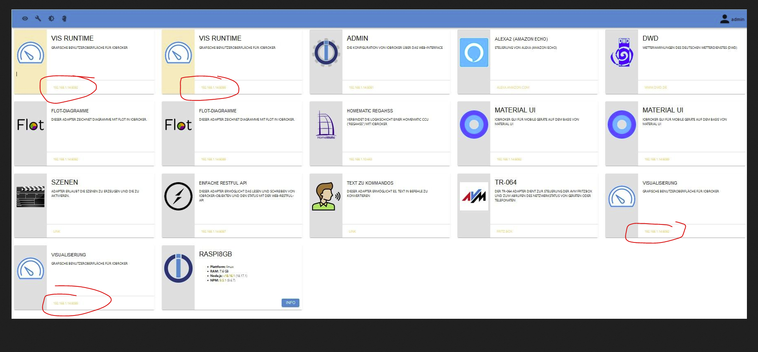Click the gauge icon of VIS Runtime port 8082
The height and width of the screenshot is (352, 758).
pos(30,53)
